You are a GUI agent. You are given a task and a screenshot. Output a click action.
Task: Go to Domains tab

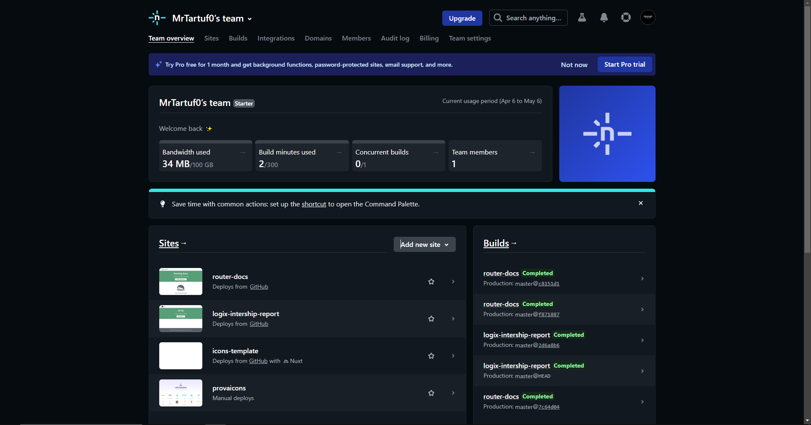(318, 38)
